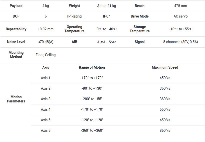Select the '4 kg' payload value

[46, 6]
